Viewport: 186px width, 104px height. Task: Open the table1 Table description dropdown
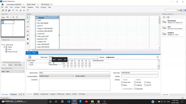click(13, 71)
